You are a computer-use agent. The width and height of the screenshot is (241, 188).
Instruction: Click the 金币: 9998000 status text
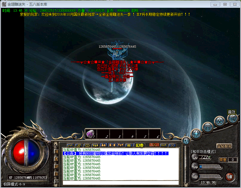[x=118, y=10]
